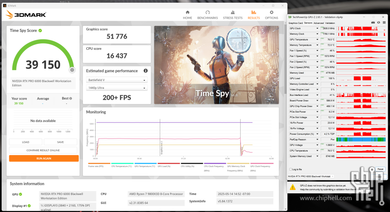
Task: Open the System Memory Used sensor dropdown
Action: [317, 156]
